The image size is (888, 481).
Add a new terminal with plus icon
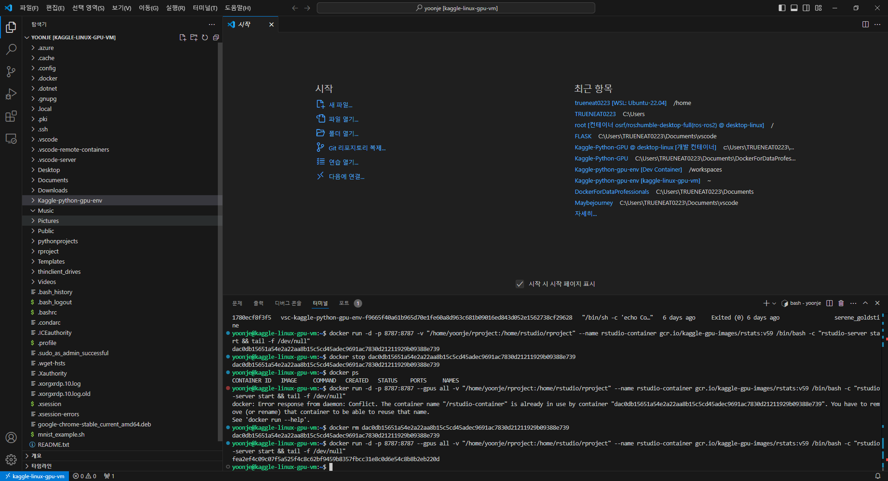766,303
